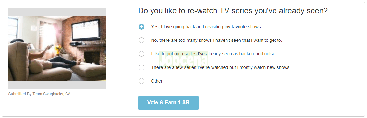
Task: Open the living room poll photo
Action: click(57, 49)
